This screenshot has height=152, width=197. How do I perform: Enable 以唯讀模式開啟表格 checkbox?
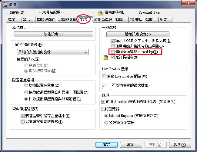click(22, 121)
